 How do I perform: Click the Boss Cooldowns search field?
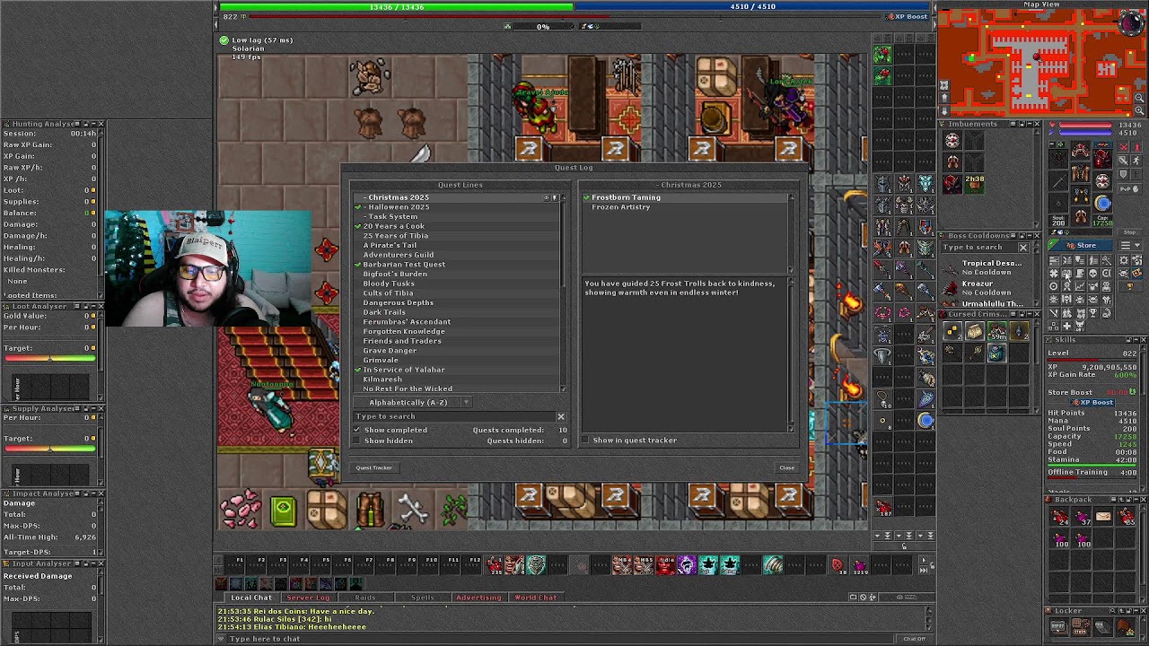click(x=978, y=248)
